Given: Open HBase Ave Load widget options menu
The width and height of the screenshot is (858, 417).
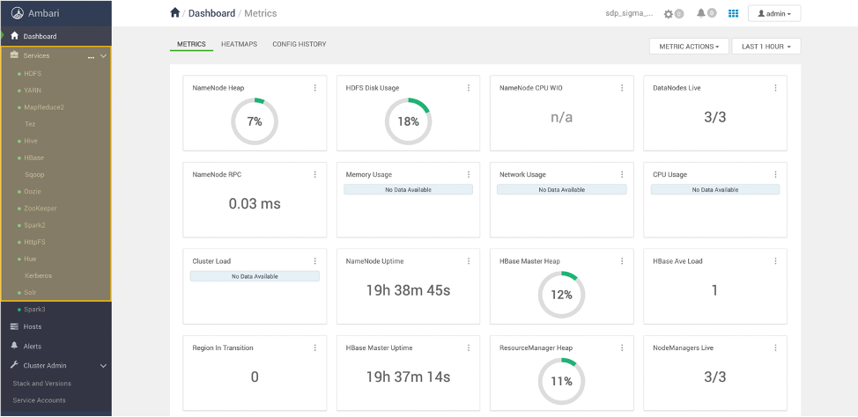Looking at the screenshot, I should point(776,261).
